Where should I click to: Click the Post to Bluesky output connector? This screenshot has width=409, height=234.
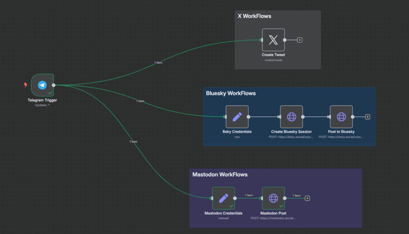pyautogui.click(x=353, y=117)
